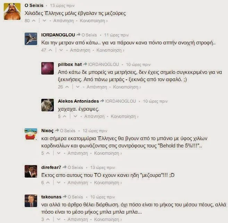
Task: Upvote takounas's comment
Action: [x=48, y=220]
